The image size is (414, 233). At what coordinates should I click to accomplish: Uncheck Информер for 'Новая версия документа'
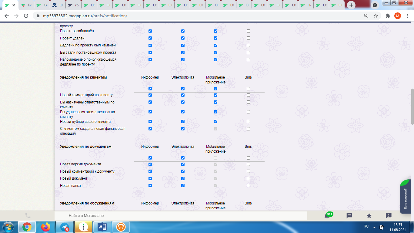[x=150, y=164]
